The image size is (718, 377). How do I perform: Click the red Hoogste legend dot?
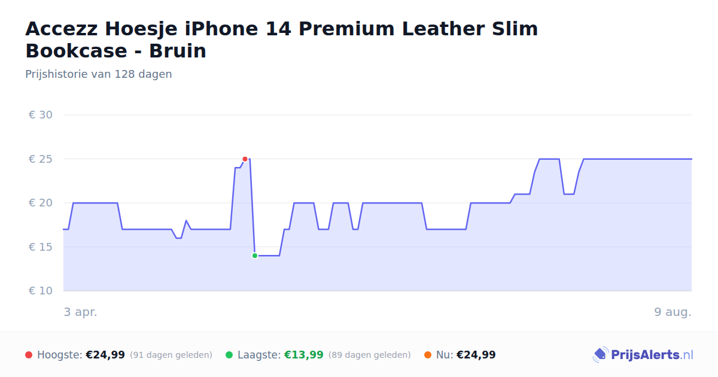coord(29,355)
